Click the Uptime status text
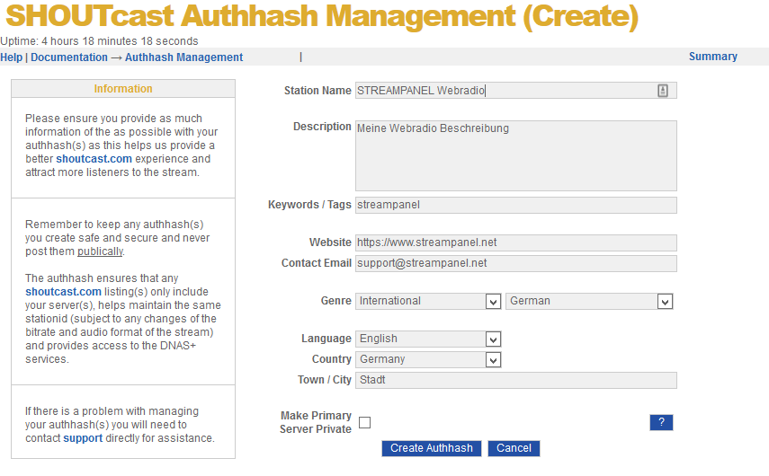 99,41
